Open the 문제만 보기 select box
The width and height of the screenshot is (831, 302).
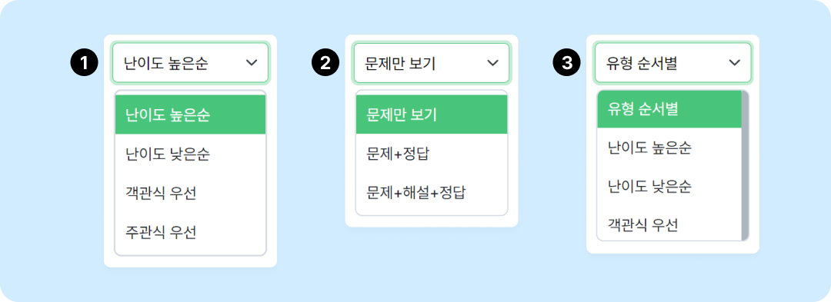click(x=432, y=63)
